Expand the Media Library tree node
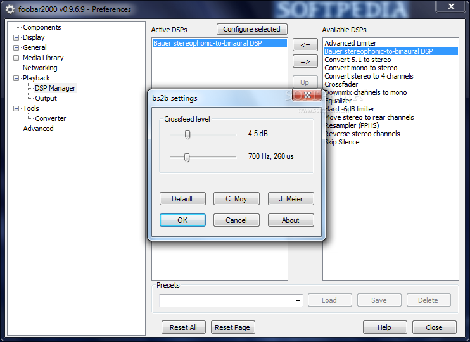The image size is (470, 342). coord(16,58)
